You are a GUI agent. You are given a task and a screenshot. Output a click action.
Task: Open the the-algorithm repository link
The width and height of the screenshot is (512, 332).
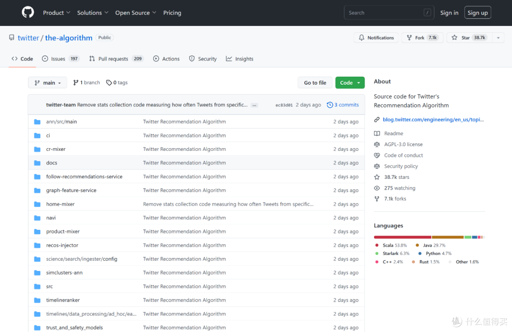69,38
